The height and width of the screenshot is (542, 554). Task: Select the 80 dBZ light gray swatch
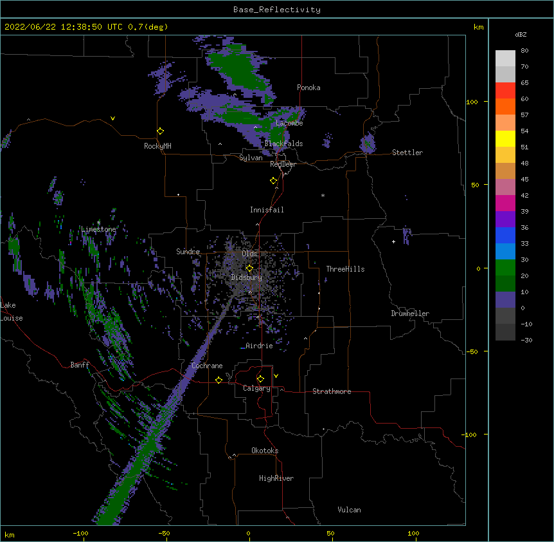pyautogui.click(x=505, y=59)
